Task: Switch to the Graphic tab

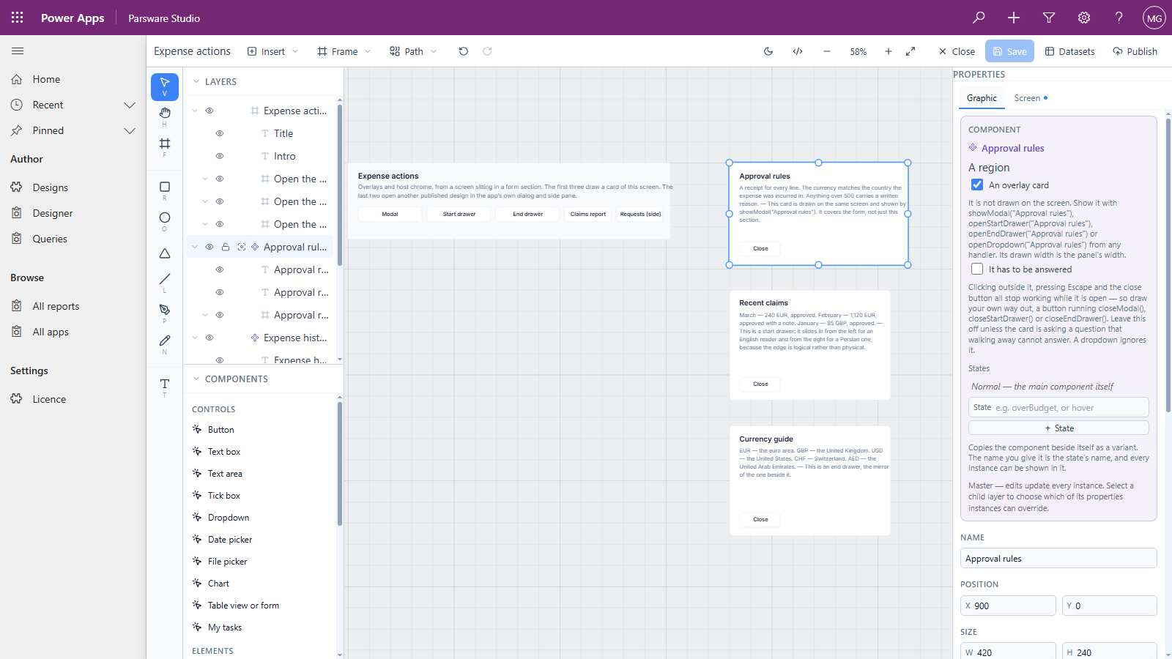Action: [x=982, y=97]
